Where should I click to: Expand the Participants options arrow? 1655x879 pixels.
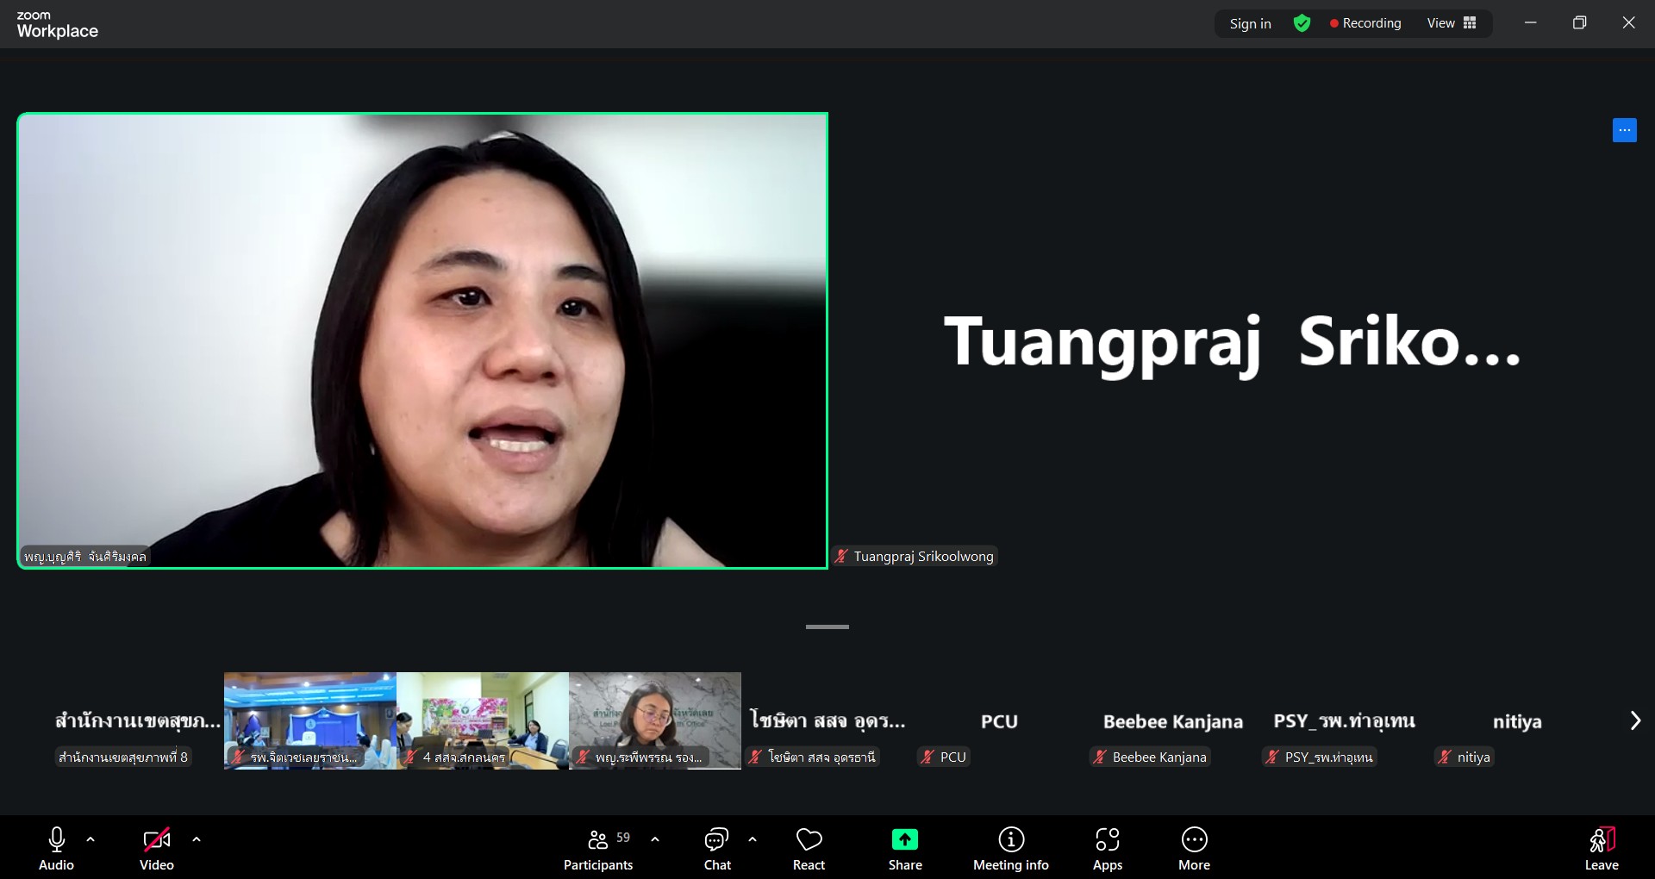pyautogui.click(x=655, y=838)
